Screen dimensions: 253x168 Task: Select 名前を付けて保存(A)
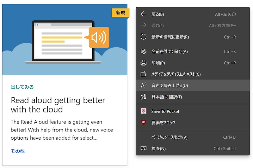pos(193,51)
